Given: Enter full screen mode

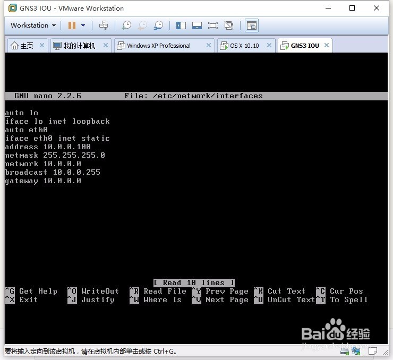Looking at the screenshot, I should click(213, 25).
